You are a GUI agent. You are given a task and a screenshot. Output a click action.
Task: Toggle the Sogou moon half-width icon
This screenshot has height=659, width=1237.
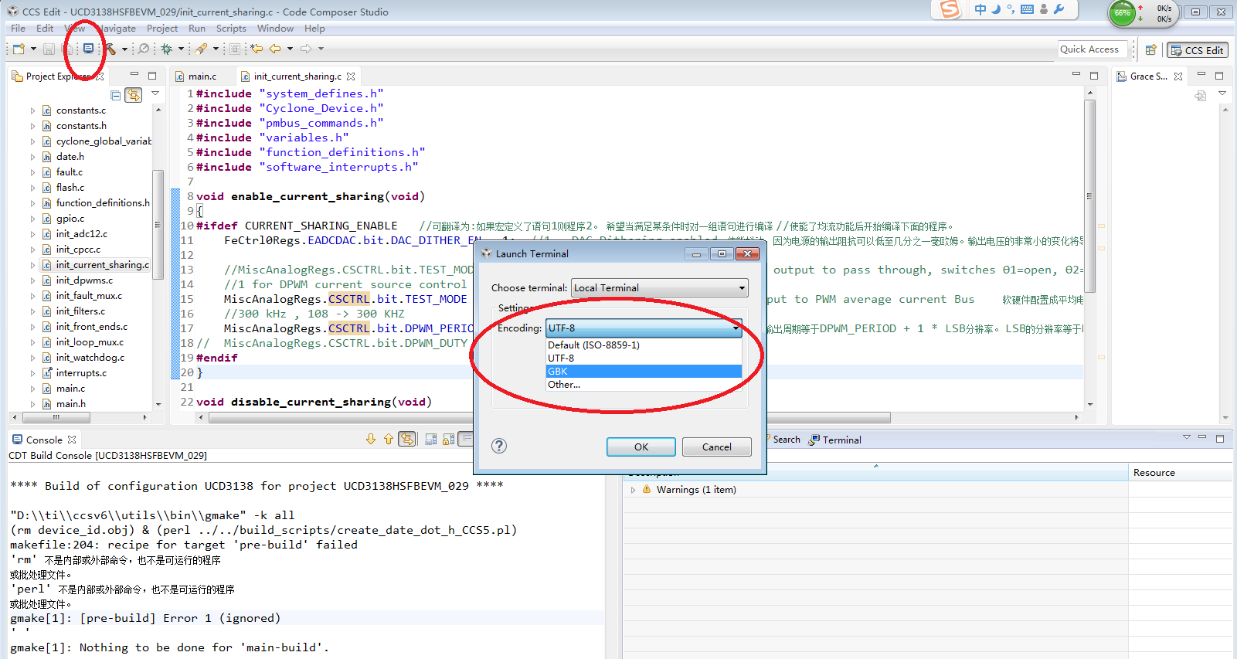click(x=996, y=9)
